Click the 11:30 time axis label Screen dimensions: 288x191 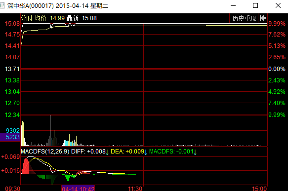click(x=135, y=189)
